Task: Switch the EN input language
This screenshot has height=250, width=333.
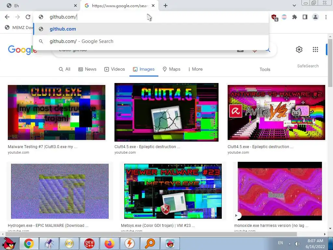Action: [280, 243]
